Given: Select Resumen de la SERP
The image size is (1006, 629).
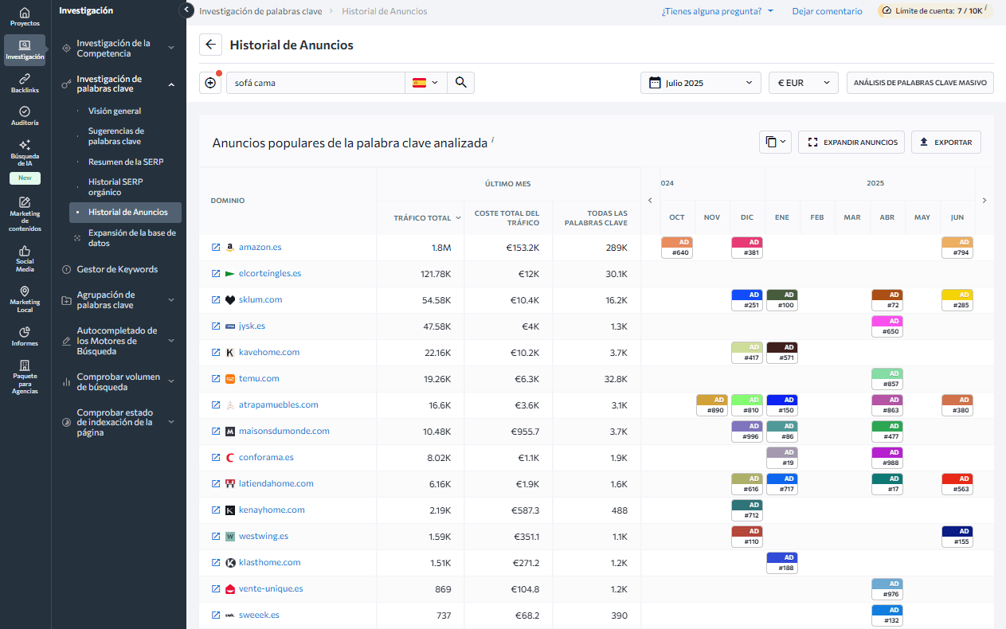Looking at the screenshot, I should coord(126,162).
